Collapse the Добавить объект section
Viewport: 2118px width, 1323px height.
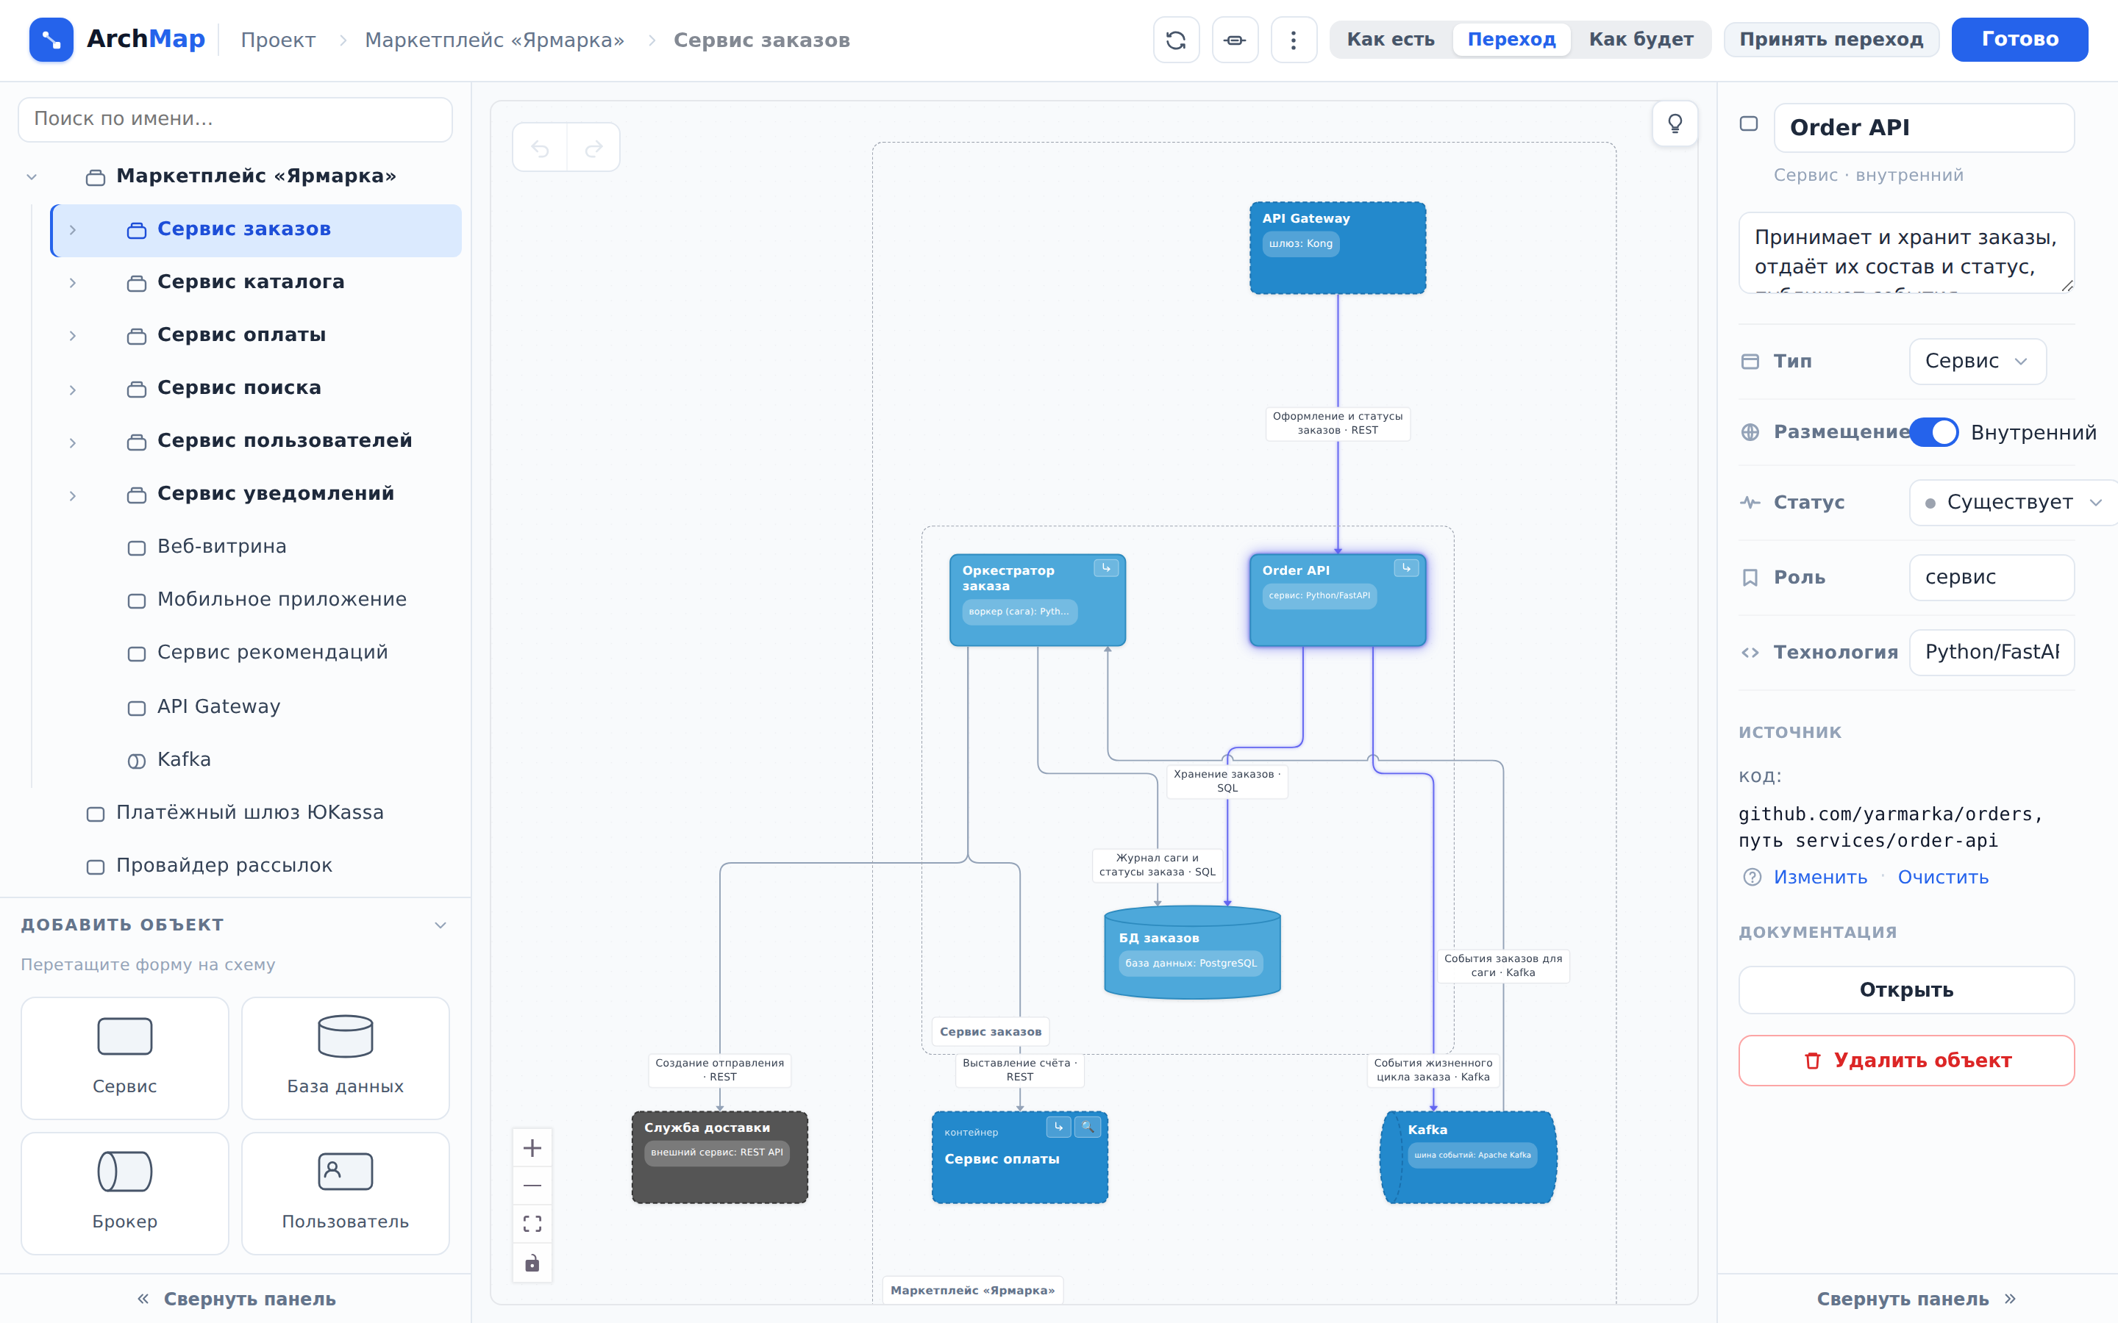tap(441, 925)
